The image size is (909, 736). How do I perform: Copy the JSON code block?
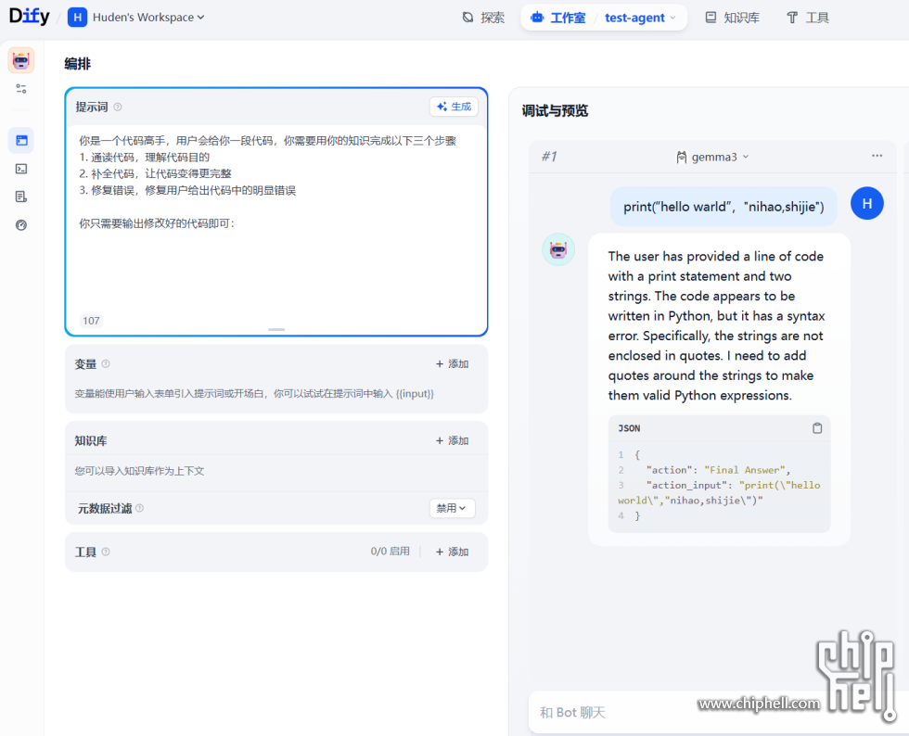coord(817,428)
